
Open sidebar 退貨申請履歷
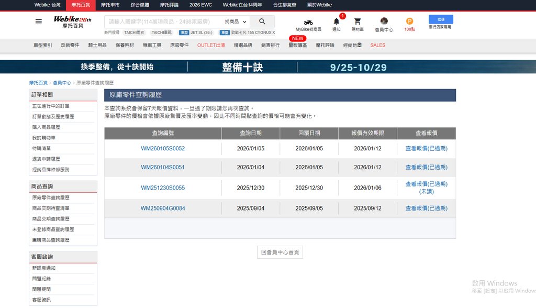point(46,159)
